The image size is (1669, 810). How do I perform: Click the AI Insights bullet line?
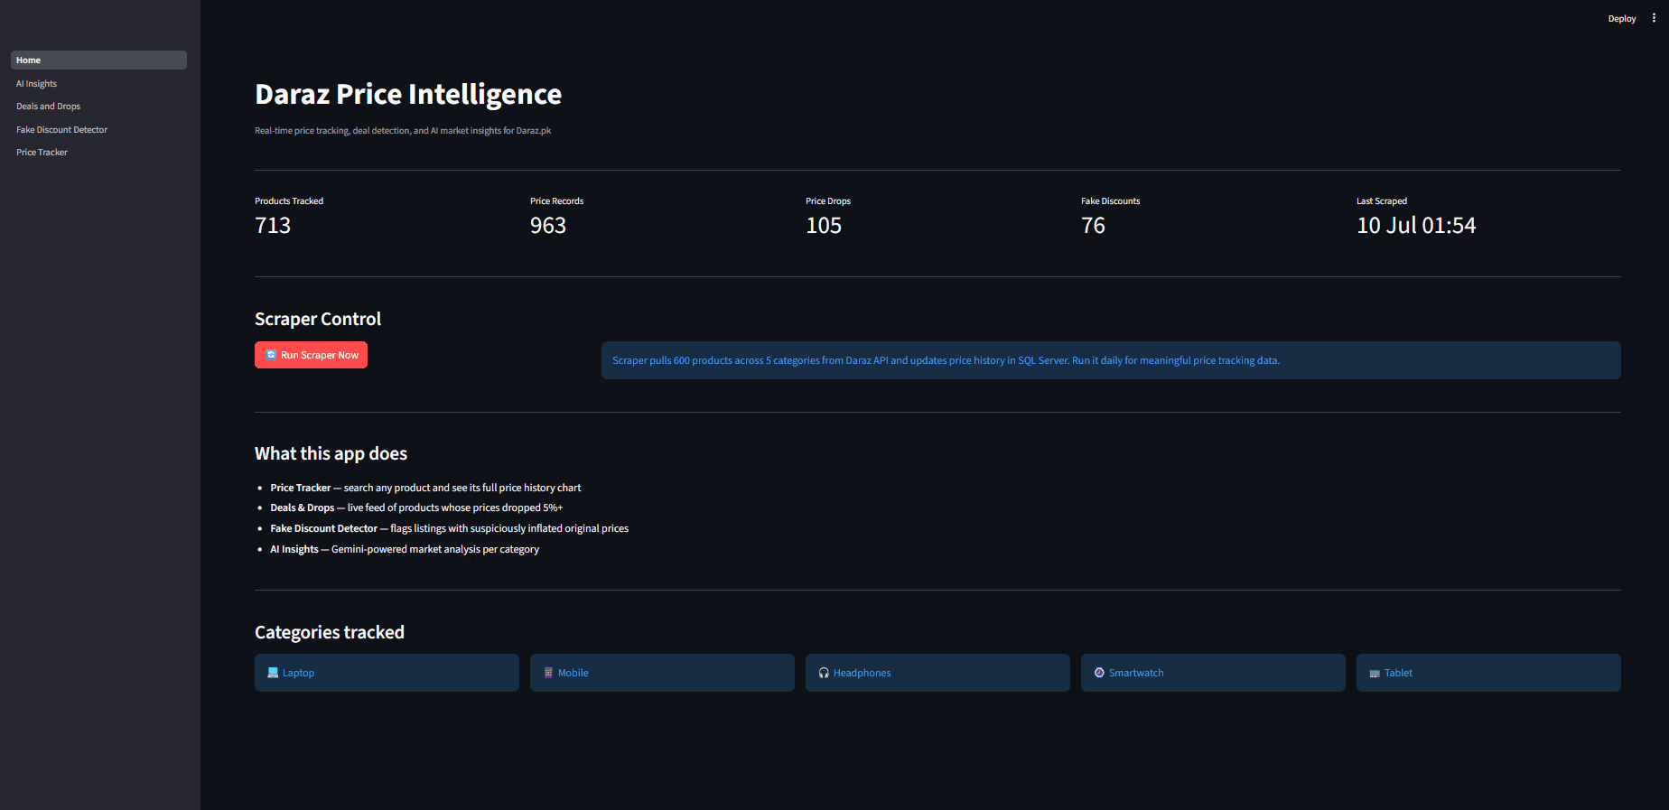(405, 549)
